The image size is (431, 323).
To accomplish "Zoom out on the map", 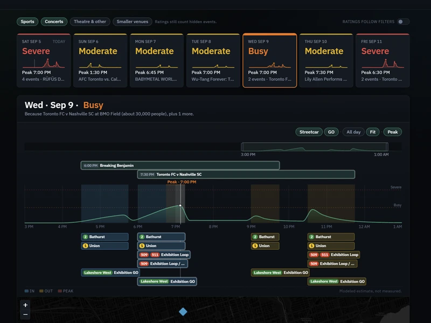I will tap(25, 314).
